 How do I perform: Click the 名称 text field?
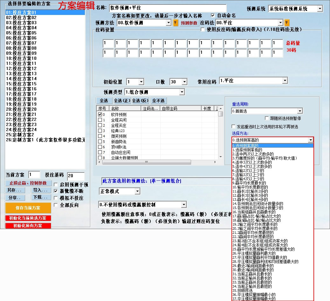point(168,8)
